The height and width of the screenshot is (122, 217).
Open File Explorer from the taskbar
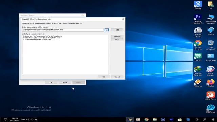pyautogui.click(x=155, y=119)
